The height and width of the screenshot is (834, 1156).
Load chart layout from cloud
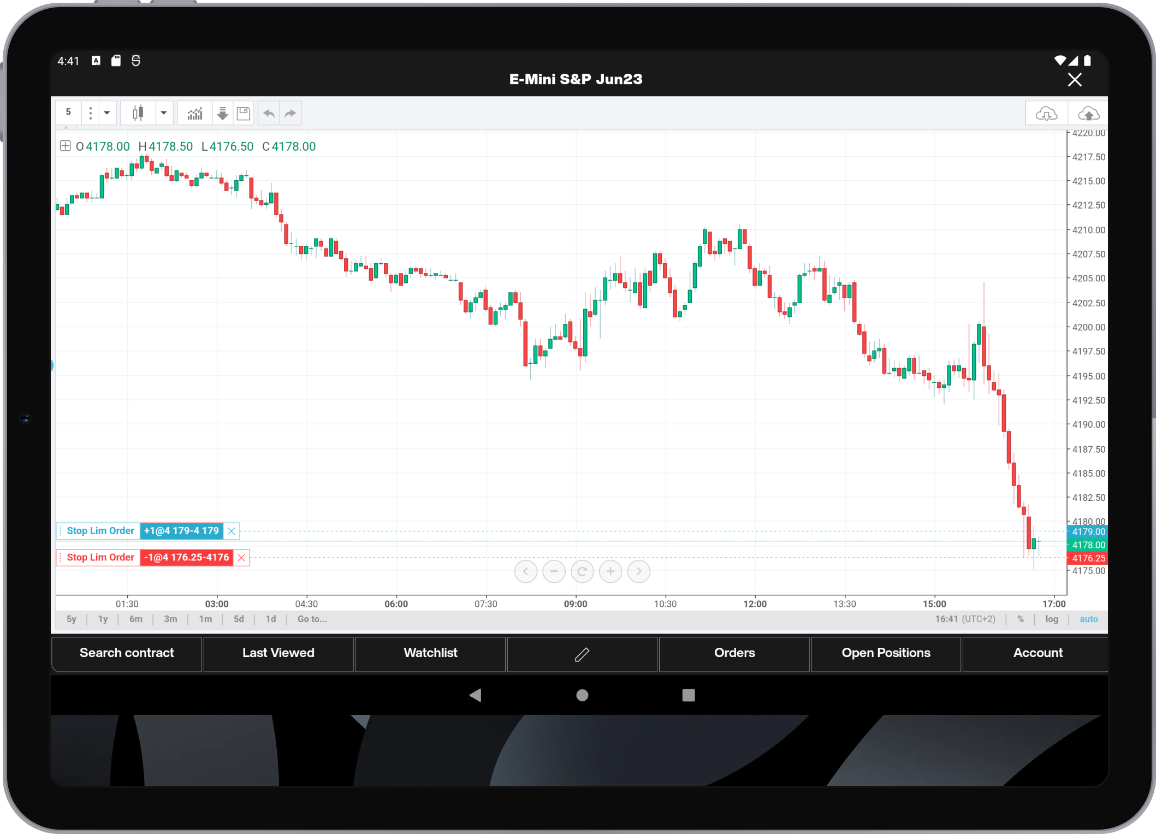[1046, 114]
